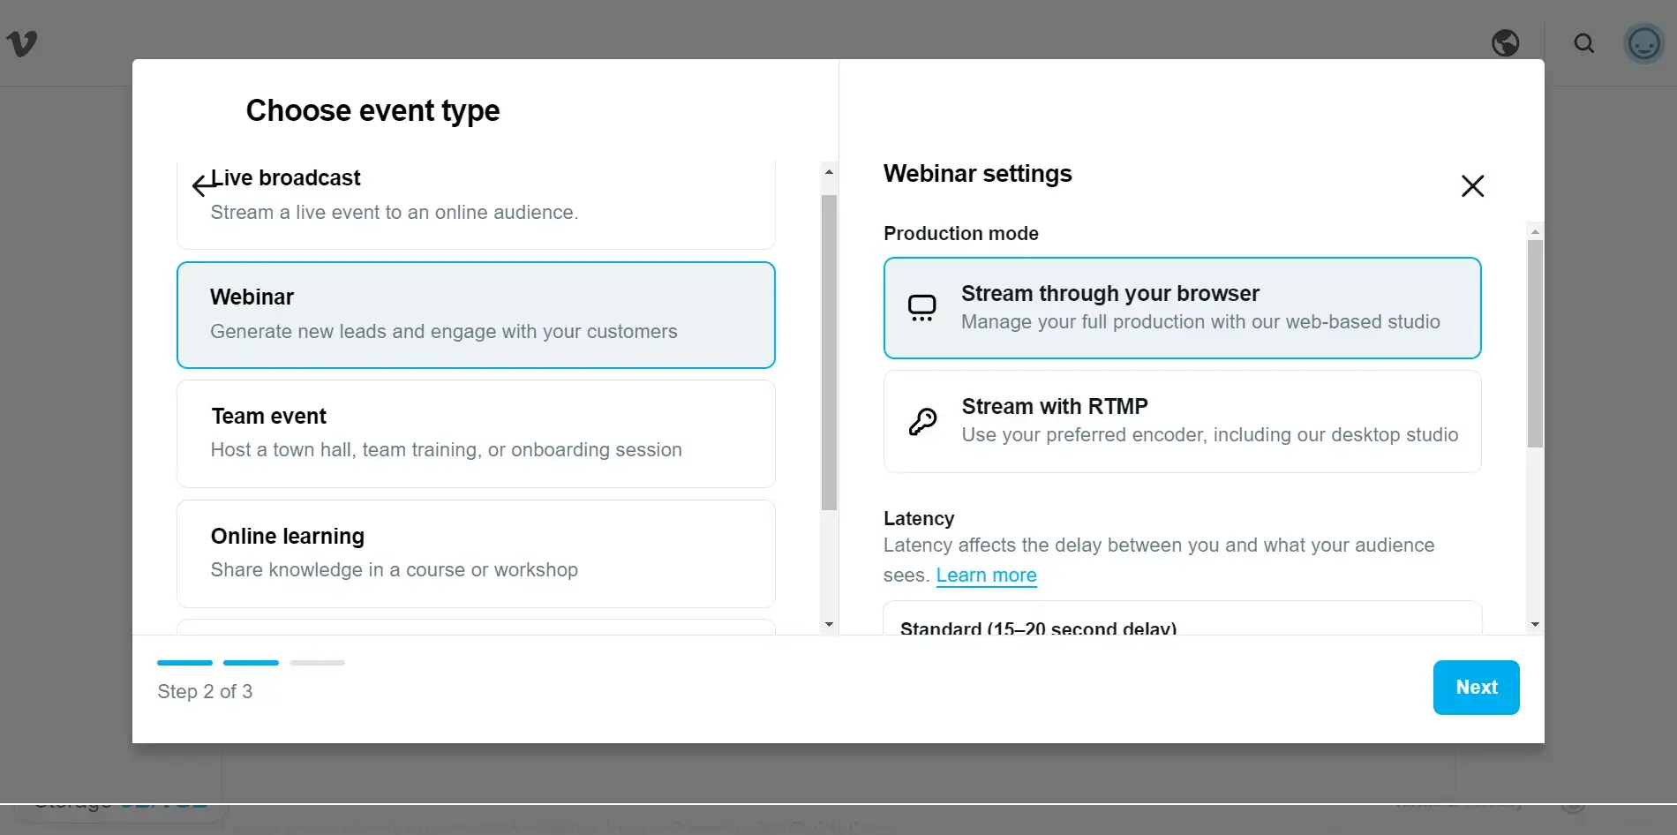Click the Next button
1677x835 pixels.
(x=1476, y=687)
